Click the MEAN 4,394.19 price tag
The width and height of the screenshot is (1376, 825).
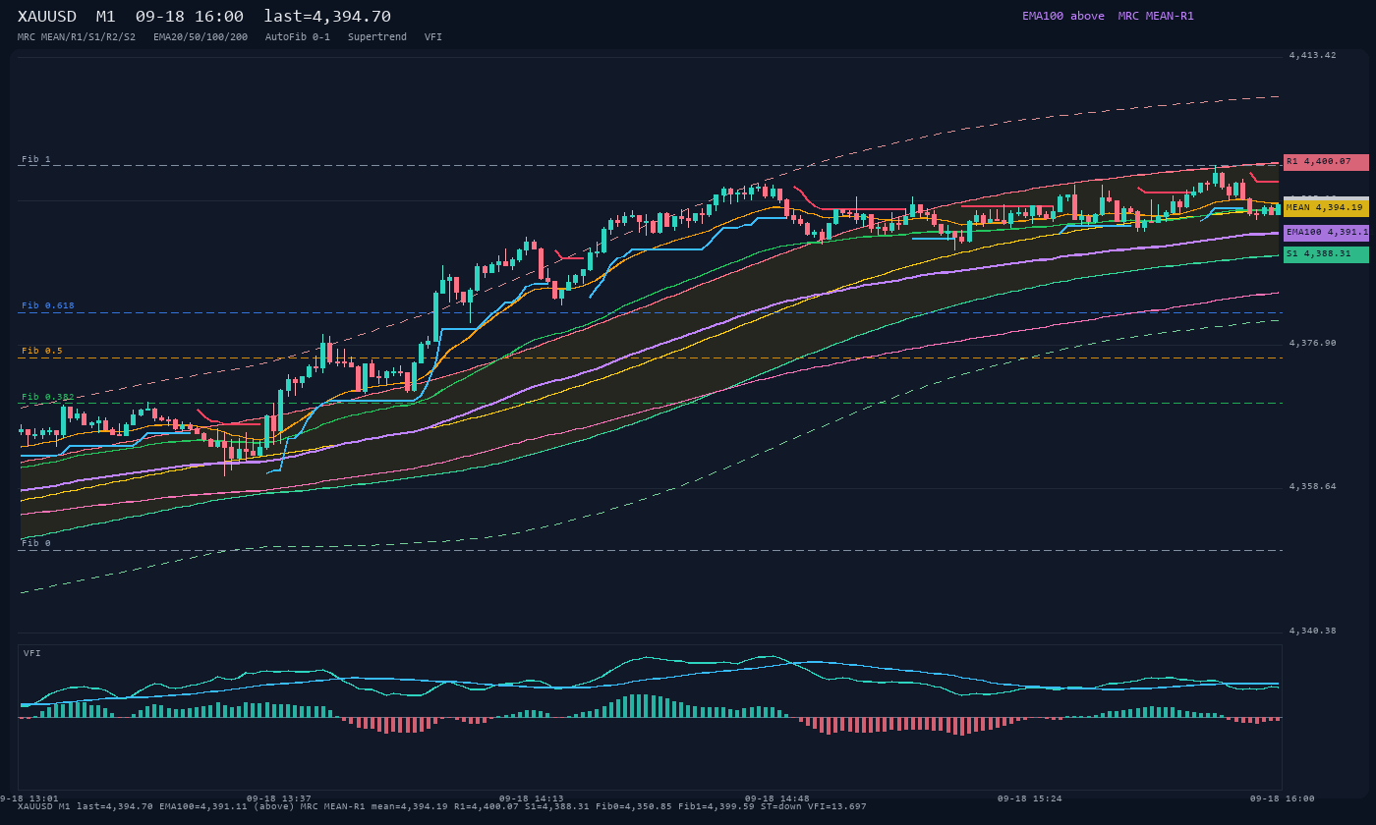(x=1326, y=208)
